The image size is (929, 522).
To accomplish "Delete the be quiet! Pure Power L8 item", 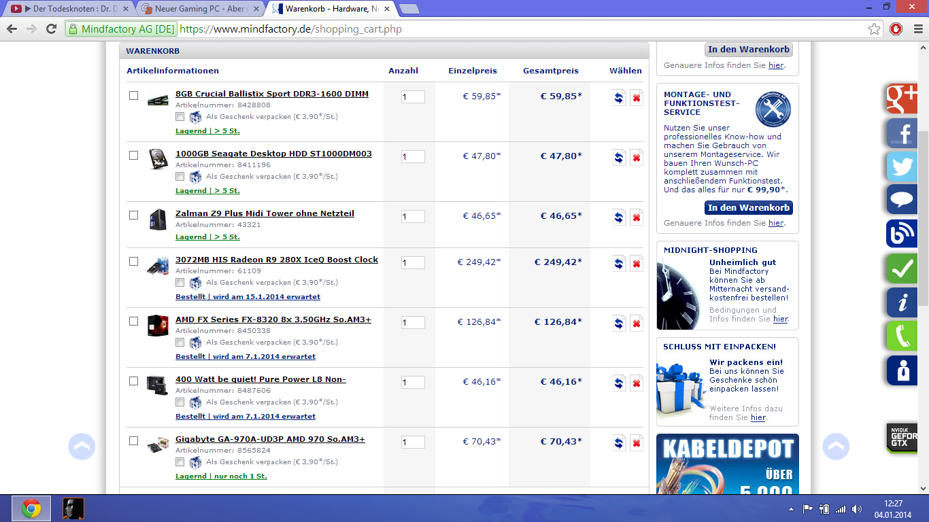I will tap(637, 383).
